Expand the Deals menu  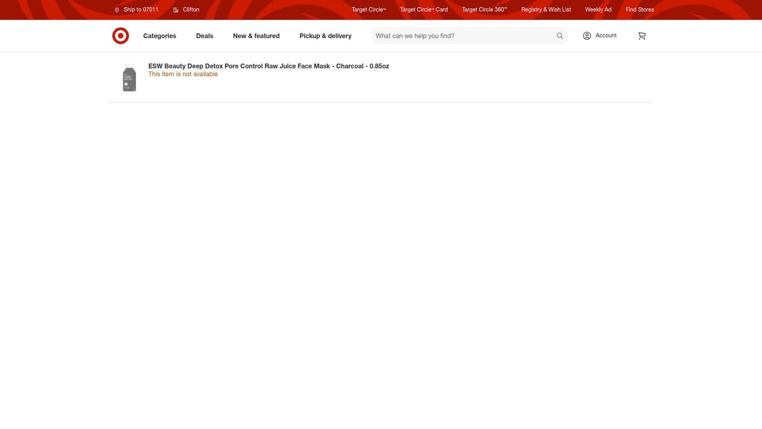pos(204,36)
